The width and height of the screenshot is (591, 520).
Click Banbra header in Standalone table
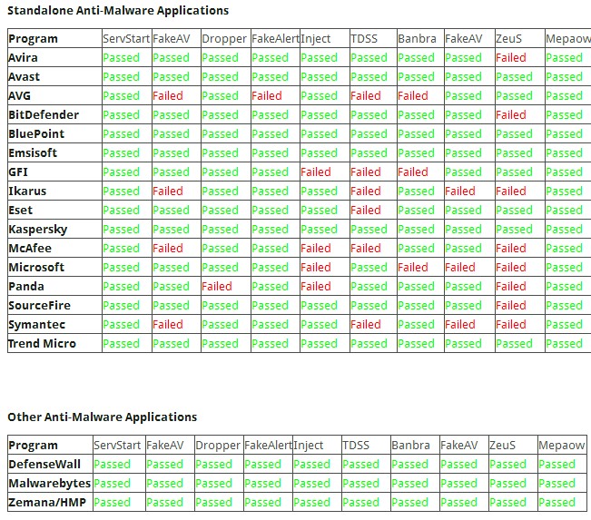tap(417, 38)
